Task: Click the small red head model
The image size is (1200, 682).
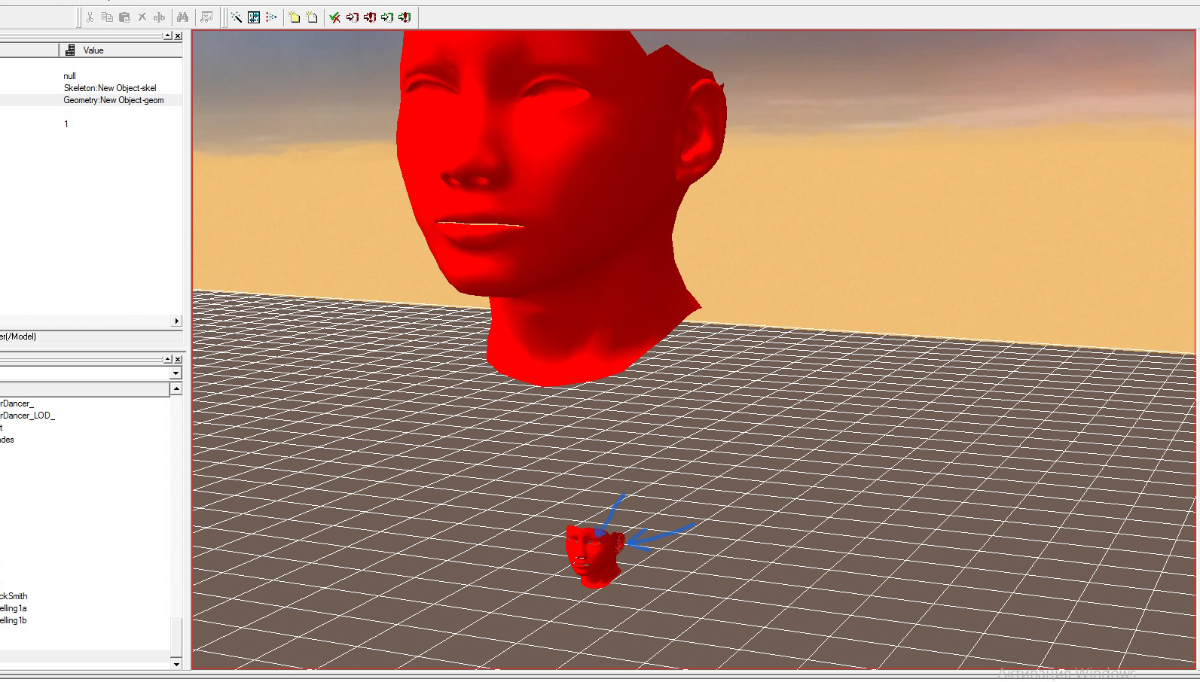Action: tap(594, 557)
